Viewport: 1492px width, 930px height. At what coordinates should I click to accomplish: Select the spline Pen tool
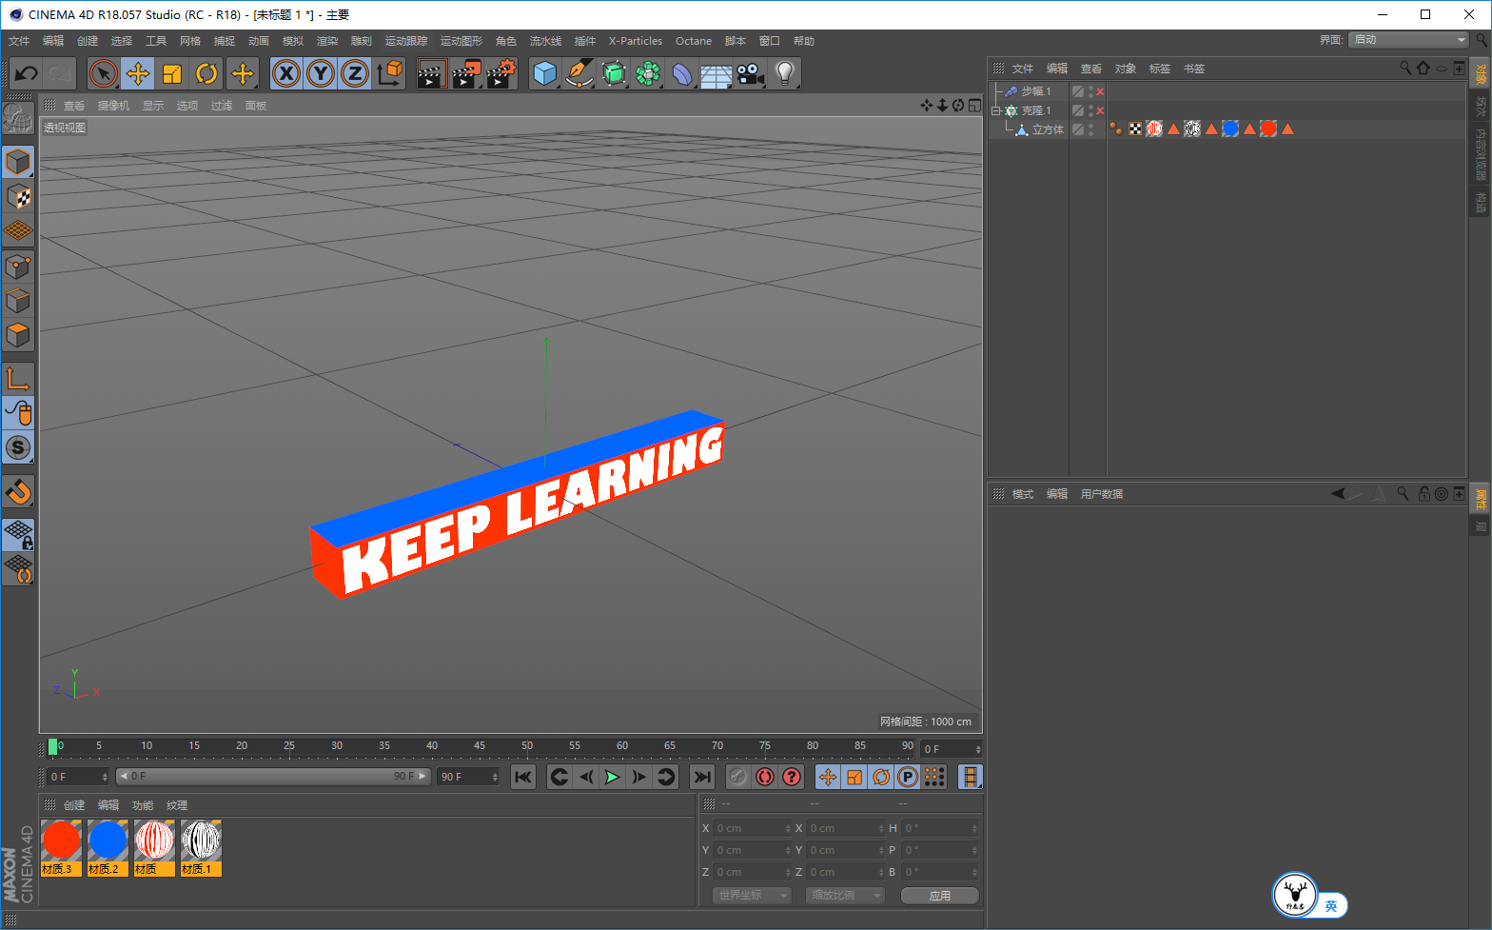tap(579, 73)
